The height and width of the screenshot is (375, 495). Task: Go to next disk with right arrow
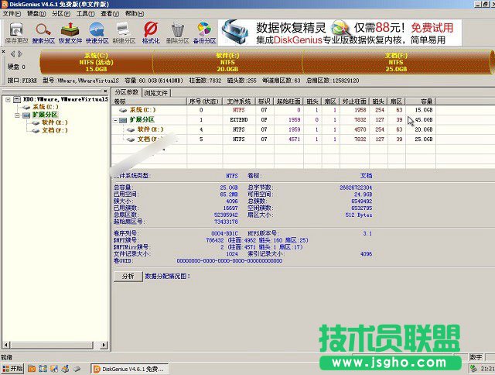click(x=20, y=54)
